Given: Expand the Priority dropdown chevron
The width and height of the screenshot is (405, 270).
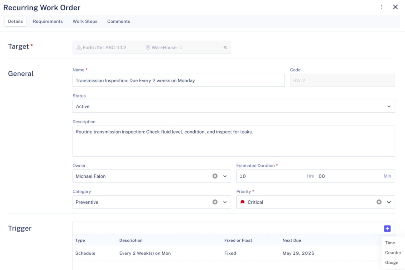Looking at the screenshot, I should [x=389, y=202].
